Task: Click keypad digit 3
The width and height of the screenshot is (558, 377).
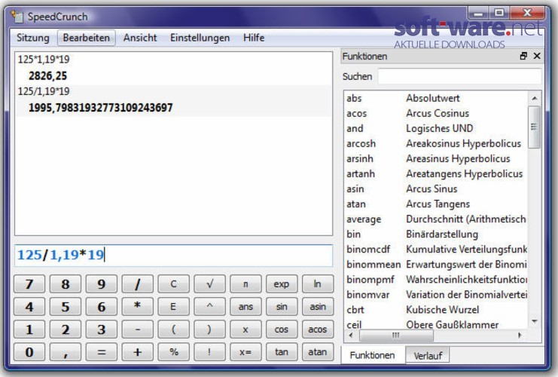Action: pyautogui.click(x=102, y=329)
